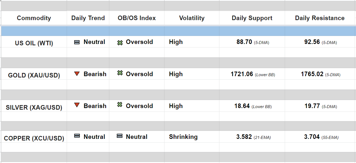
Task: Select the Daily Resistance header cell
Action: 320,18
